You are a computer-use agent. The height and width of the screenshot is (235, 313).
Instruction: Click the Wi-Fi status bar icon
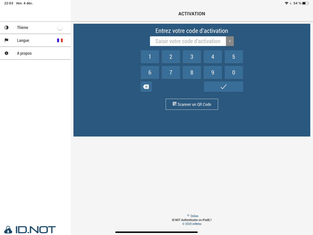286,3
